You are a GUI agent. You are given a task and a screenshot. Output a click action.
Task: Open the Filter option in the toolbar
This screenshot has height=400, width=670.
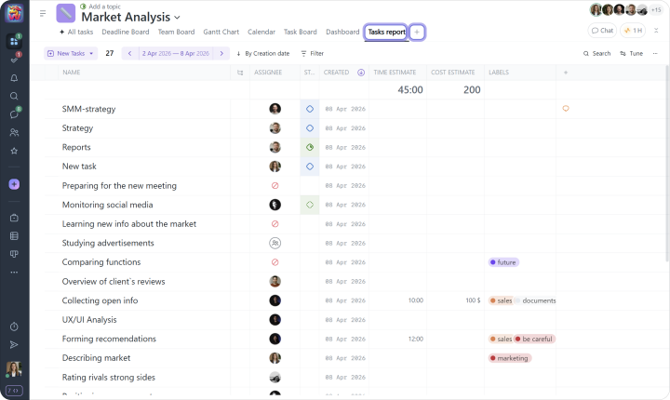(x=312, y=54)
